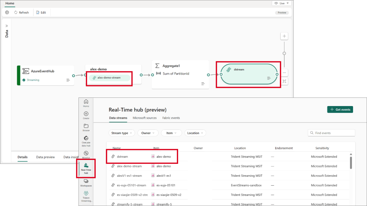The width and height of the screenshot is (367, 206).
Task: Select the alex-demo-stream pill
Action: tap(109, 78)
